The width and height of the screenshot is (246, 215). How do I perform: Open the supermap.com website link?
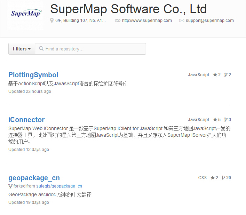pyautogui.click(x=147, y=21)
